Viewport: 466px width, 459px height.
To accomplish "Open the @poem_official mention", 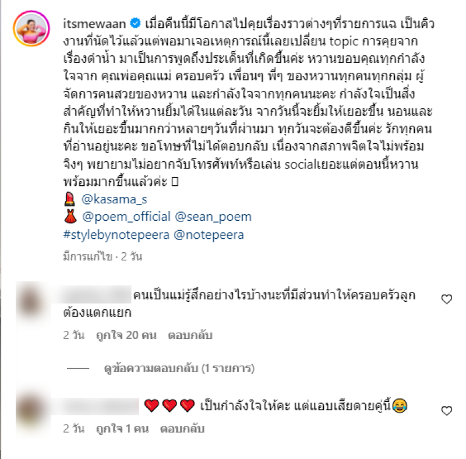I will pos(126,217).
